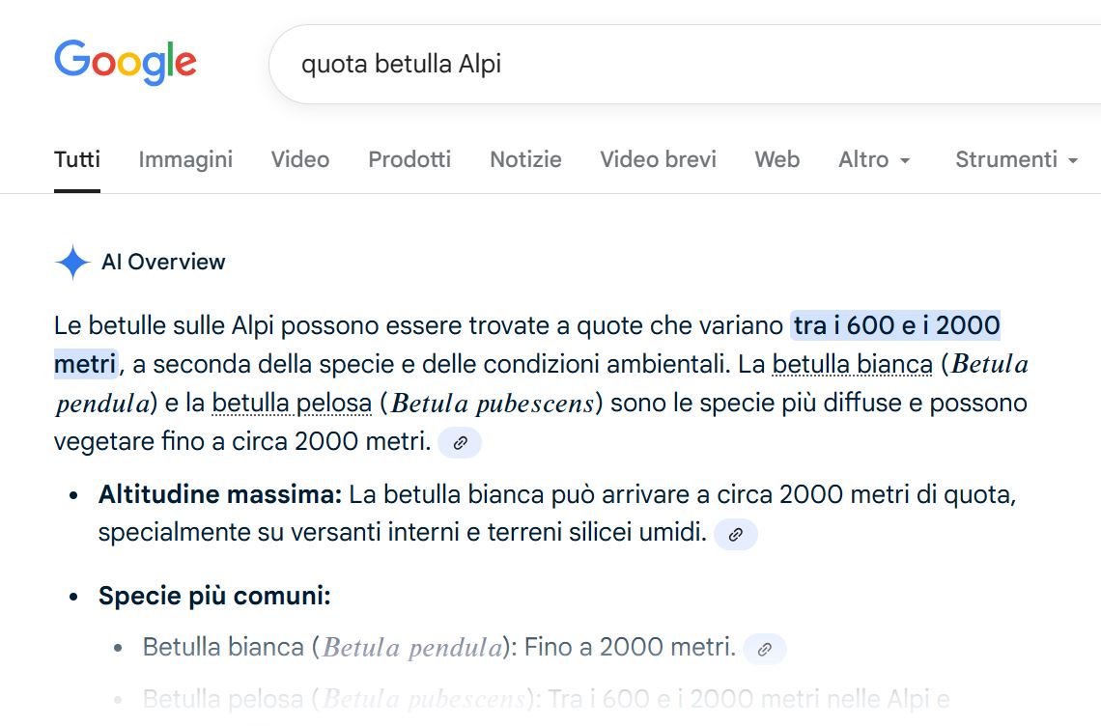Open the Prodotti tab

click(x=409, y=159)
